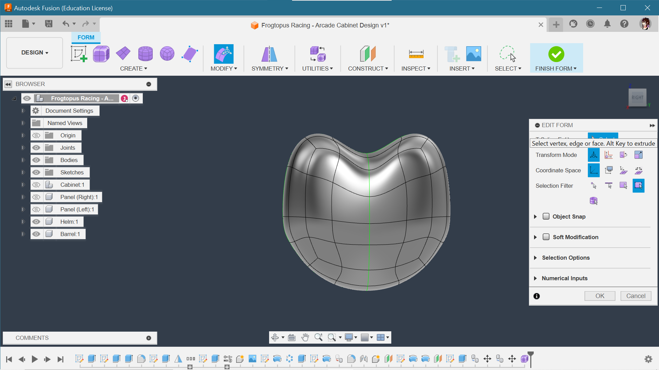
Task: Select the Sphere form tool
Action: point(167,54)
